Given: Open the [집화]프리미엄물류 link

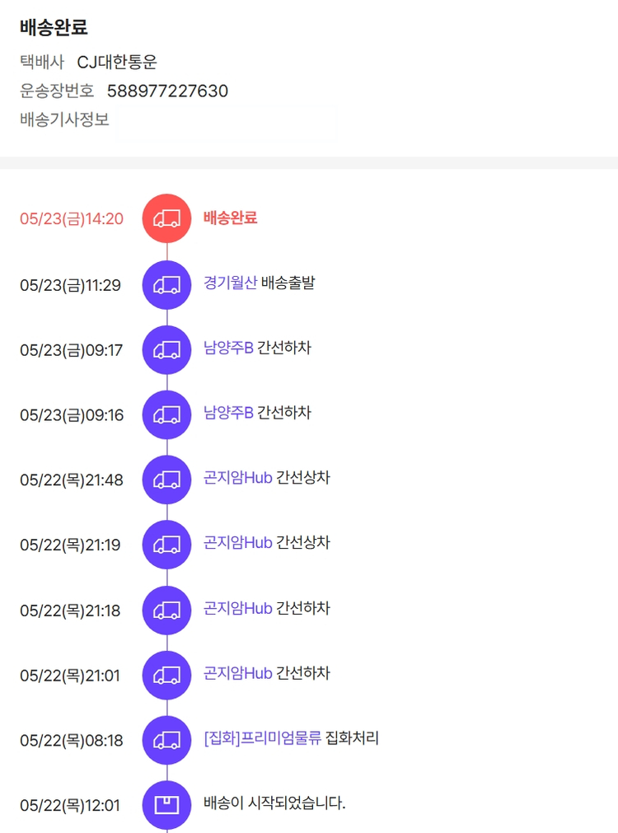Looking at the screenshot, I should 262,738.
